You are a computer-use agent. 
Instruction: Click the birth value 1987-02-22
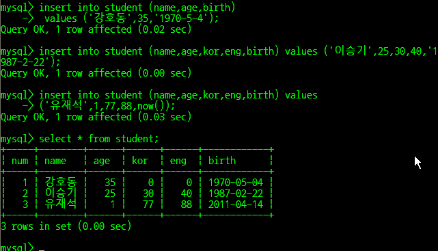236,194
